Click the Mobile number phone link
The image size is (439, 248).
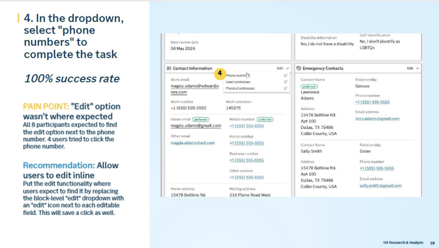pos(246,126)
